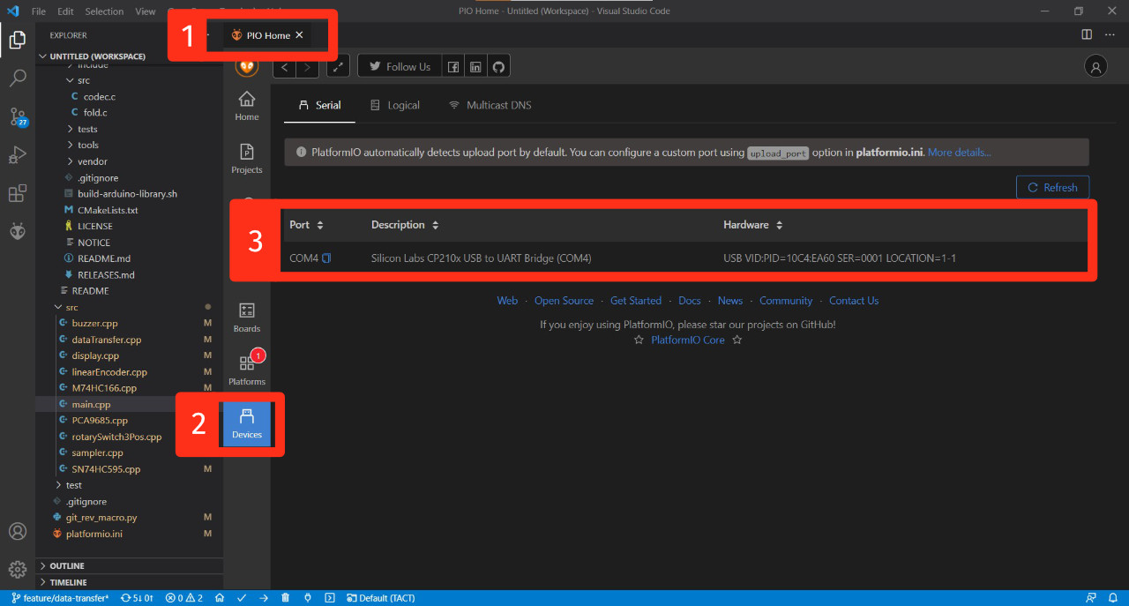Open the More details... link

click(960, 152)
